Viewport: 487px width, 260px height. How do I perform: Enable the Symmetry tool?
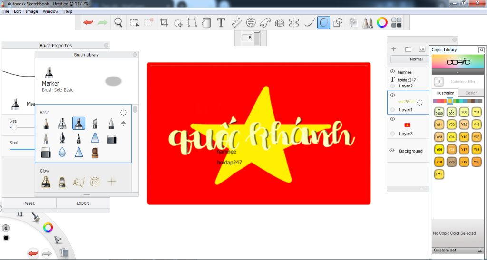coord(294,23)
